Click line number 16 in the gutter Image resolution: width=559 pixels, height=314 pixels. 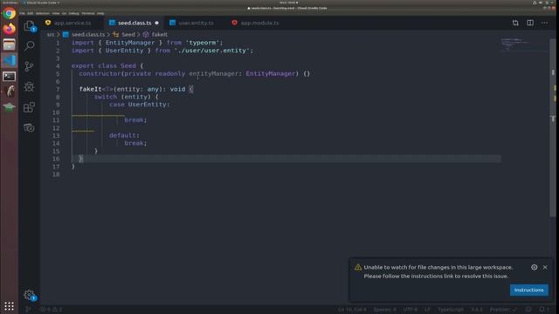(x=56, y=159)
